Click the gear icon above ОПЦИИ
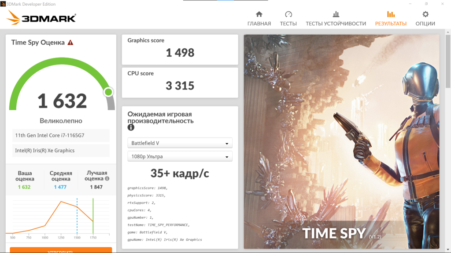Image resolution: width=451 pixels, height=253 pixels. pos(425,14)
